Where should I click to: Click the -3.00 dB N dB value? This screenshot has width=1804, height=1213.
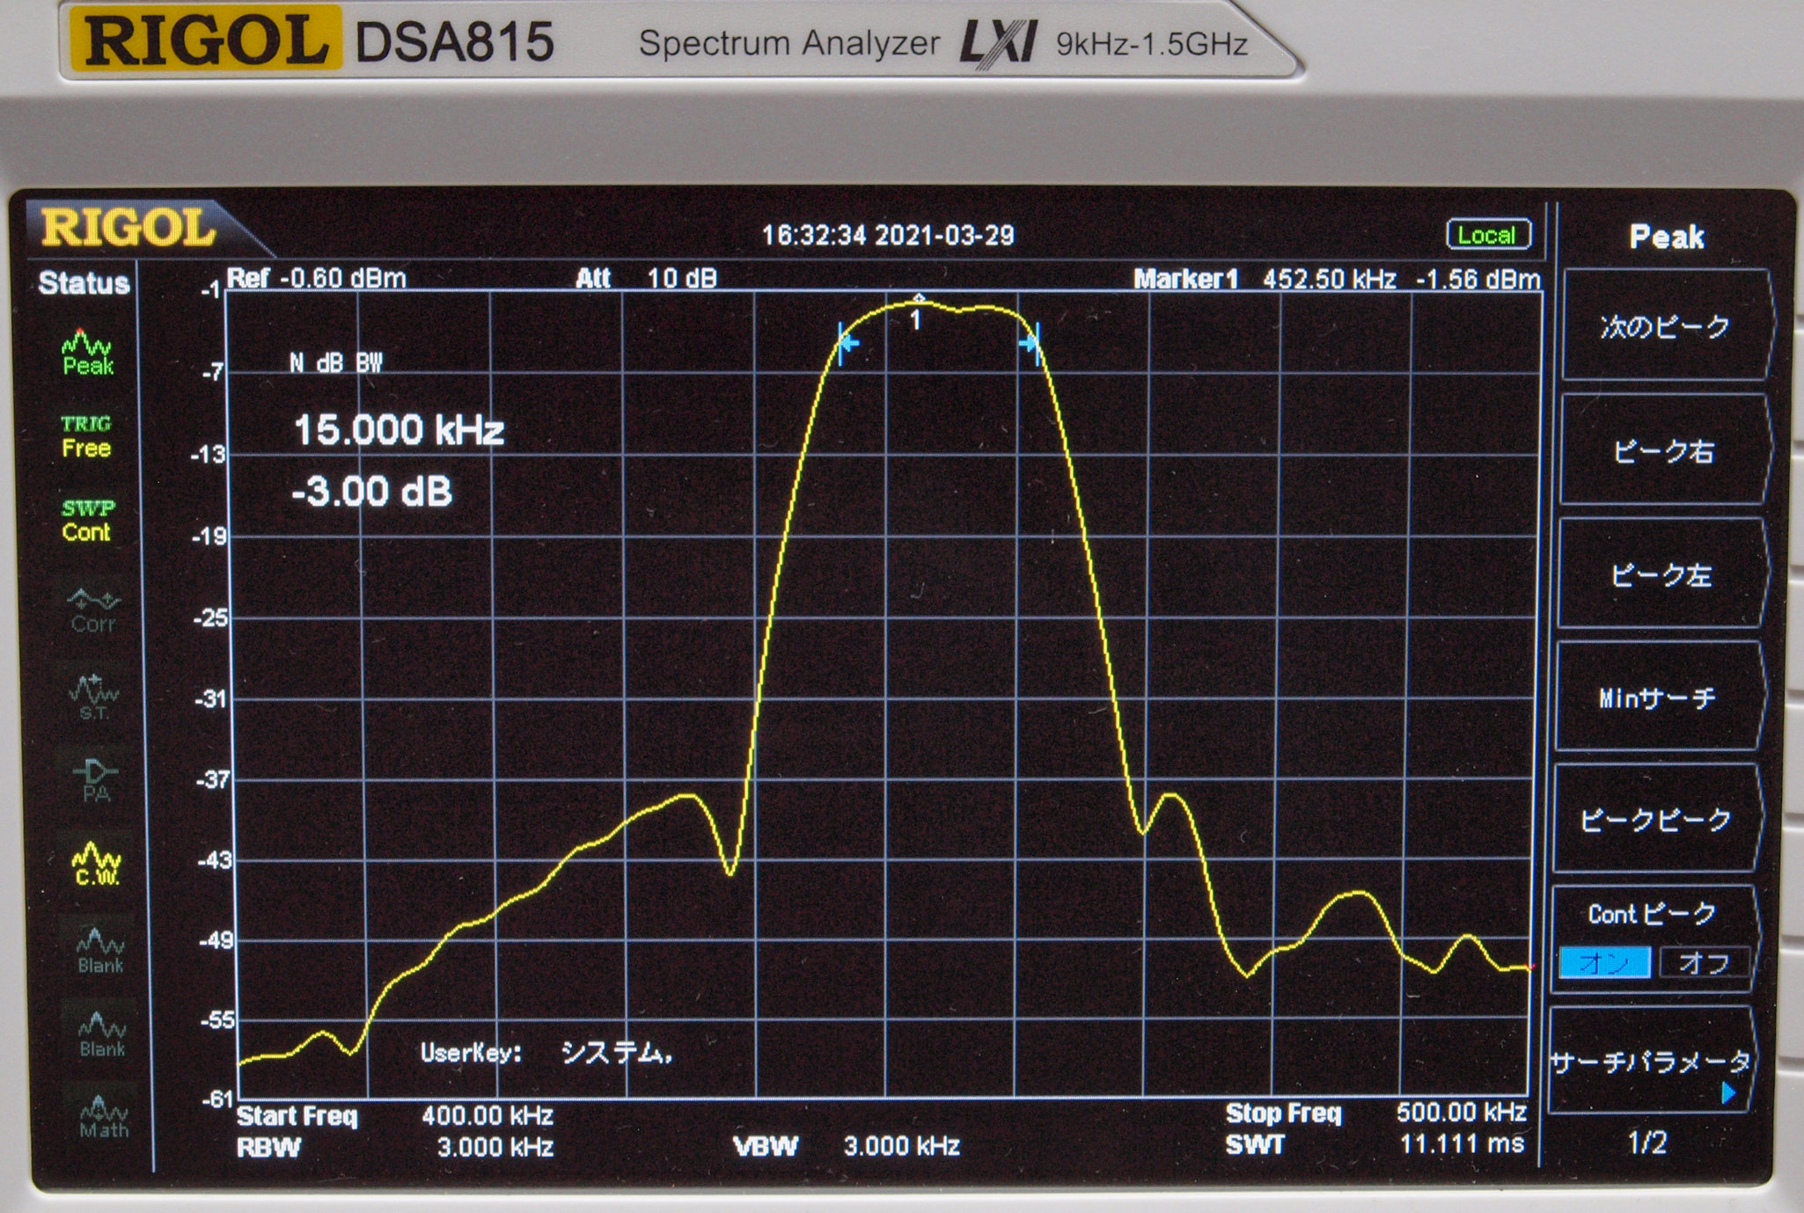click(x=371, y=491)
